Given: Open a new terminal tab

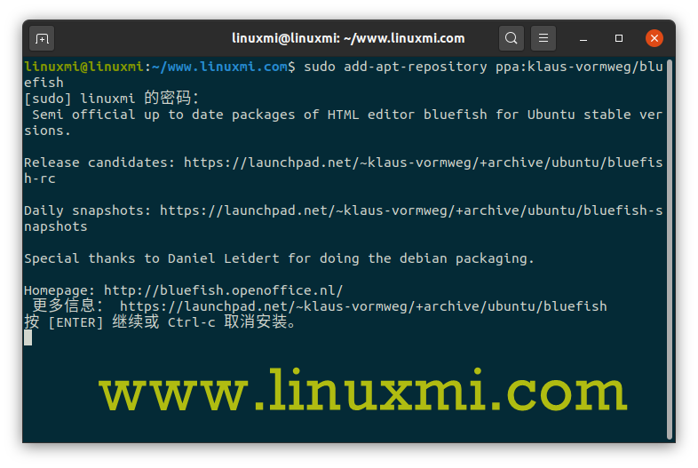Looking at the screenshot, I should (x=42, y=39).
